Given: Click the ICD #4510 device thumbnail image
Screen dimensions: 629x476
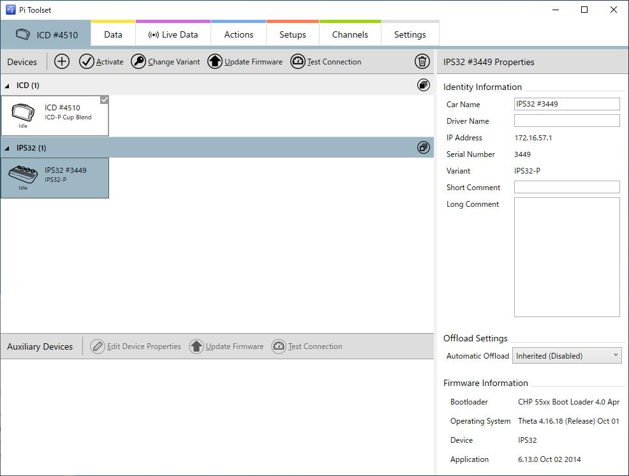Looking at the screenshot, I should click(x=23, y=112).
